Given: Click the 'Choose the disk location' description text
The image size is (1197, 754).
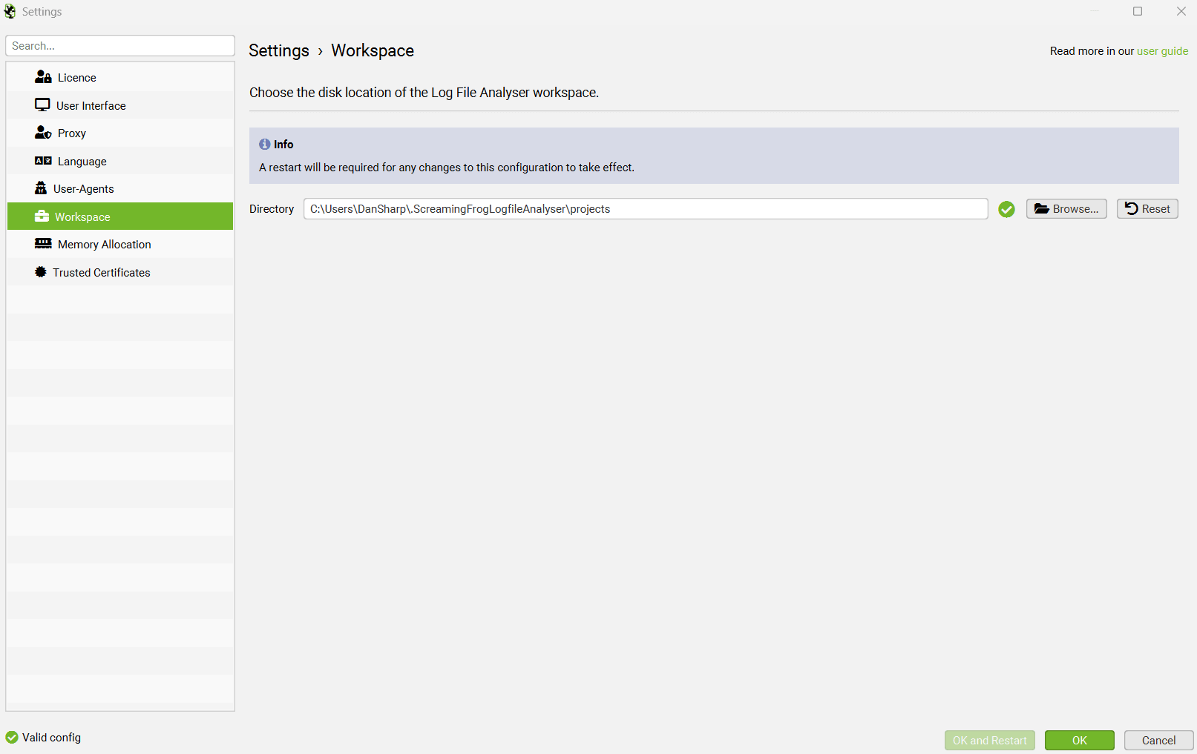Looking at the screenshot, I should coord(424,93).
